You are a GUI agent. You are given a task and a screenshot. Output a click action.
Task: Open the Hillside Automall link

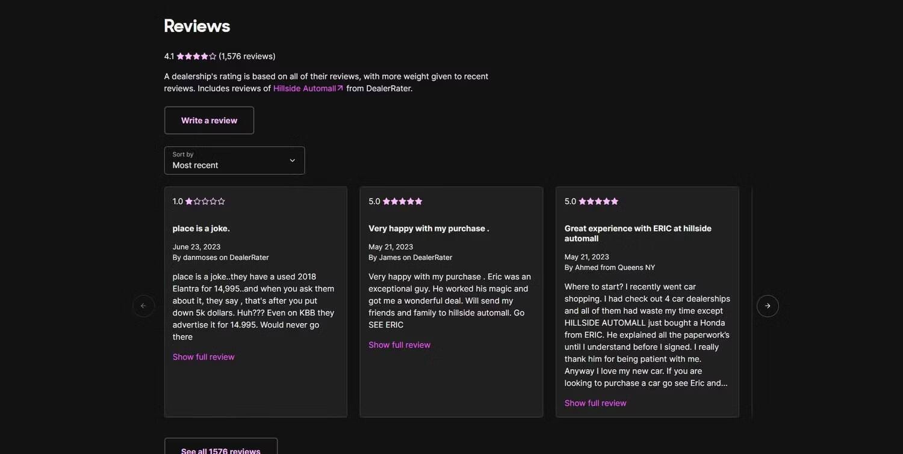[304, 88]
